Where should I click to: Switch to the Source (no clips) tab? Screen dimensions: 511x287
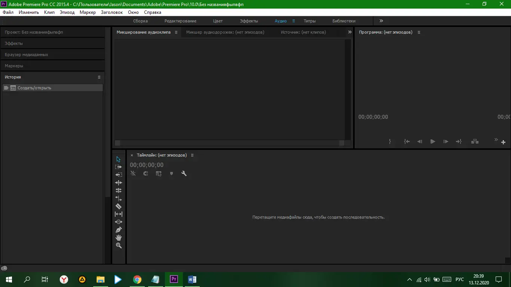[303, 32]
